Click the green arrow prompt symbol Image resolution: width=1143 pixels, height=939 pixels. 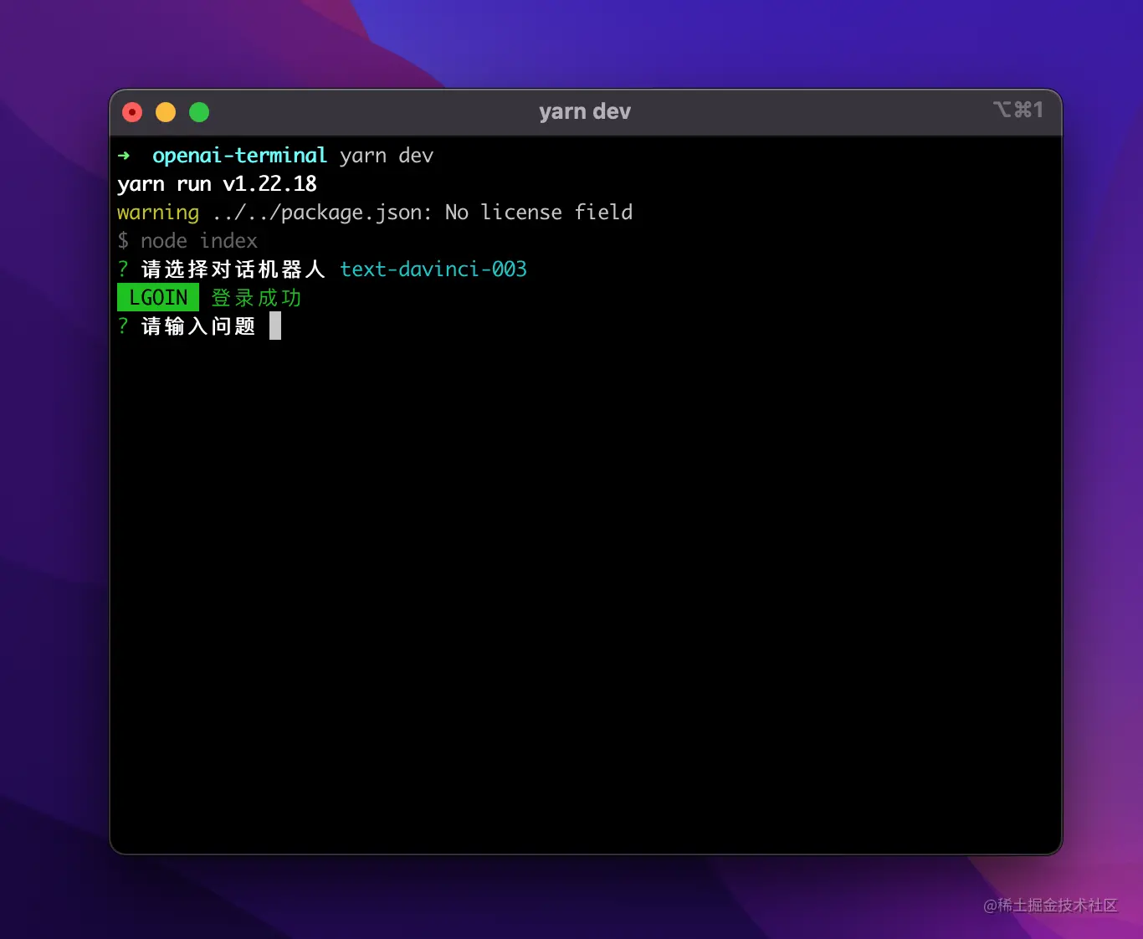(x=124, y=156)
